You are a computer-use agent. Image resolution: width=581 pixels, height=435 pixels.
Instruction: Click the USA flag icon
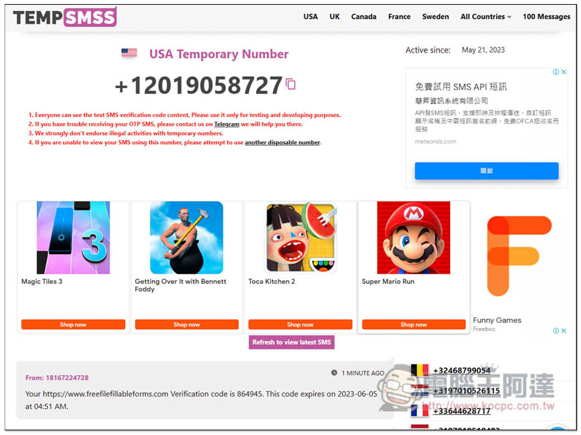130,53
